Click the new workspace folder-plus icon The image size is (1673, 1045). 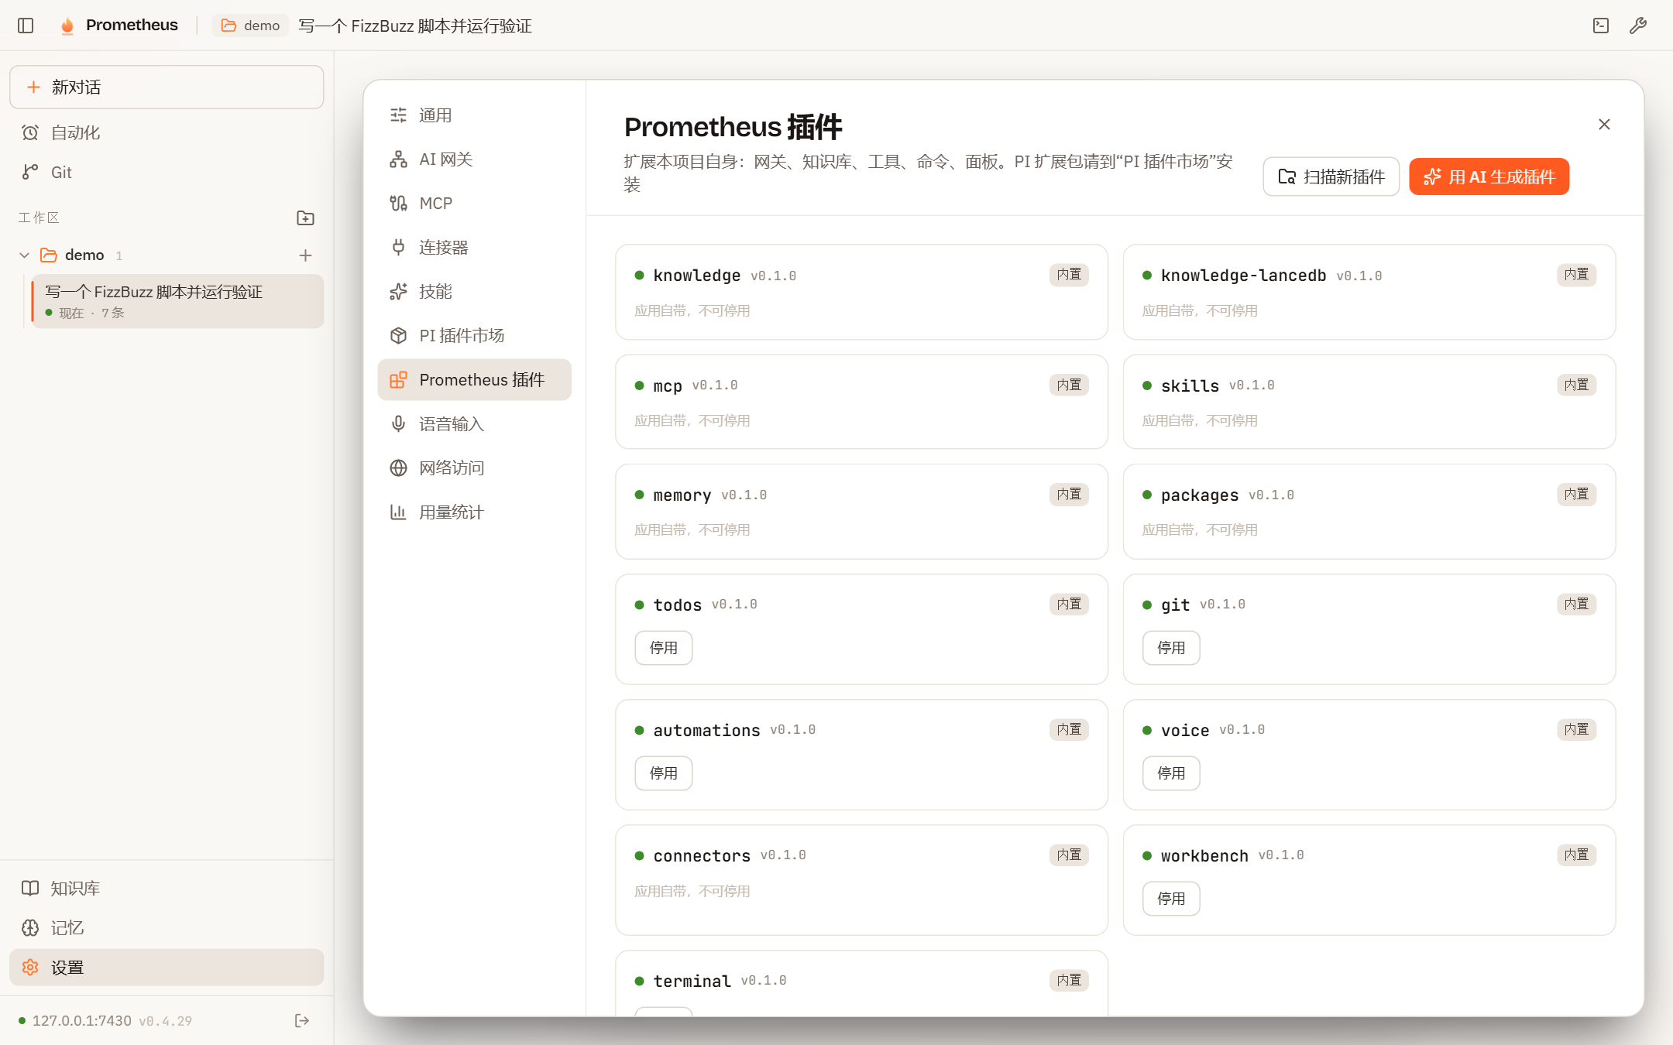[305, 218]
